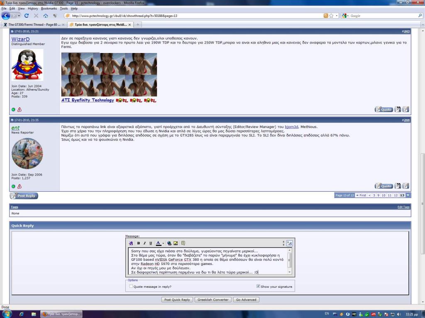Click the Remove Text Formatting icon
The width and height of the screenshot is (425, 318).
click(x=131, y=243)
